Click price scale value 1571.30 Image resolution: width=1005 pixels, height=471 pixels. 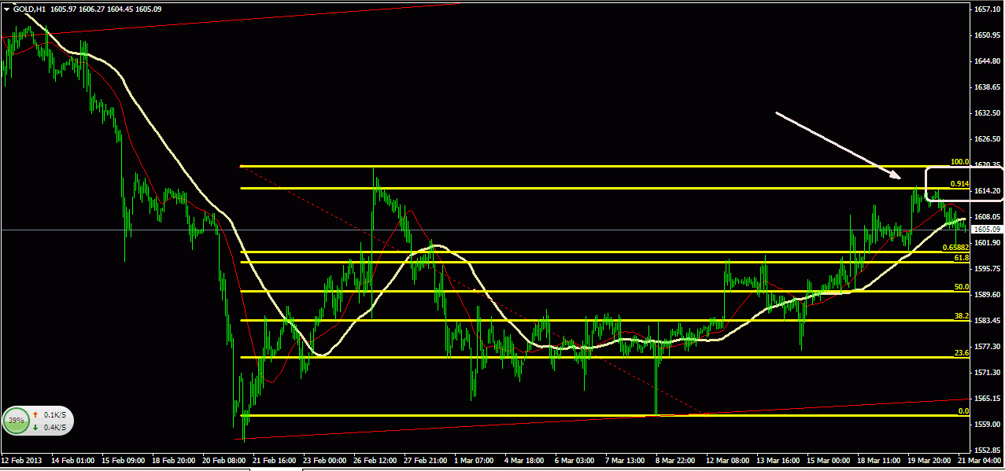click(987, 373)
